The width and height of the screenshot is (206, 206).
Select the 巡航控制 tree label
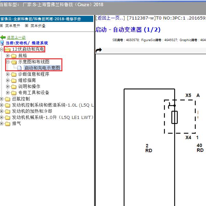tap(21, 99)
